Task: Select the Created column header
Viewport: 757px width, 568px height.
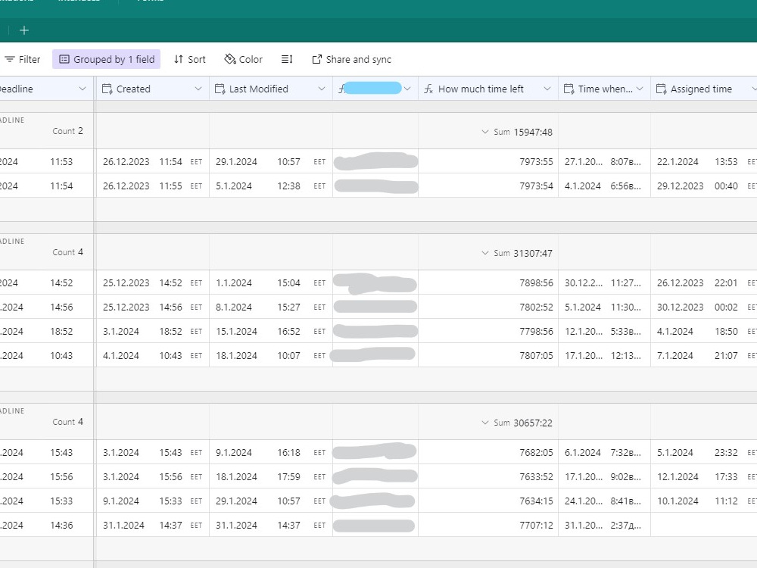Action: pyautogui.click(x=153, y=89)
